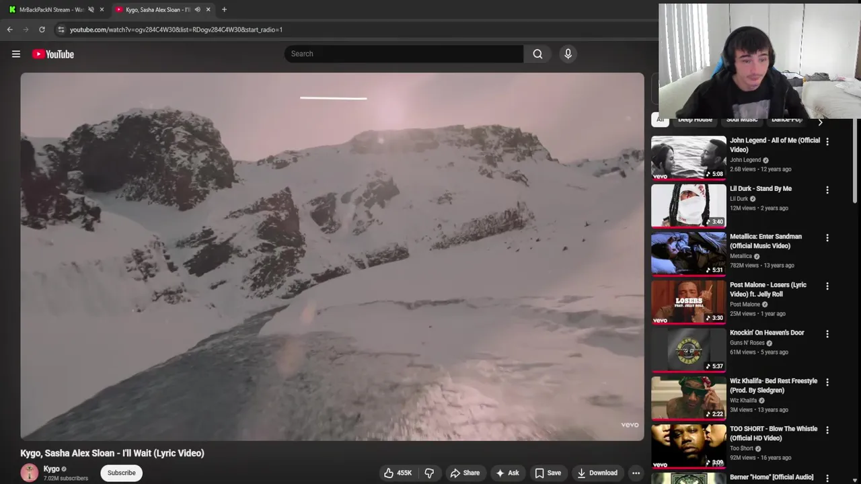This screenshot has height=484, width=861.
Task: Open Kygo channel avatar
Action: (x=30, y=473)
